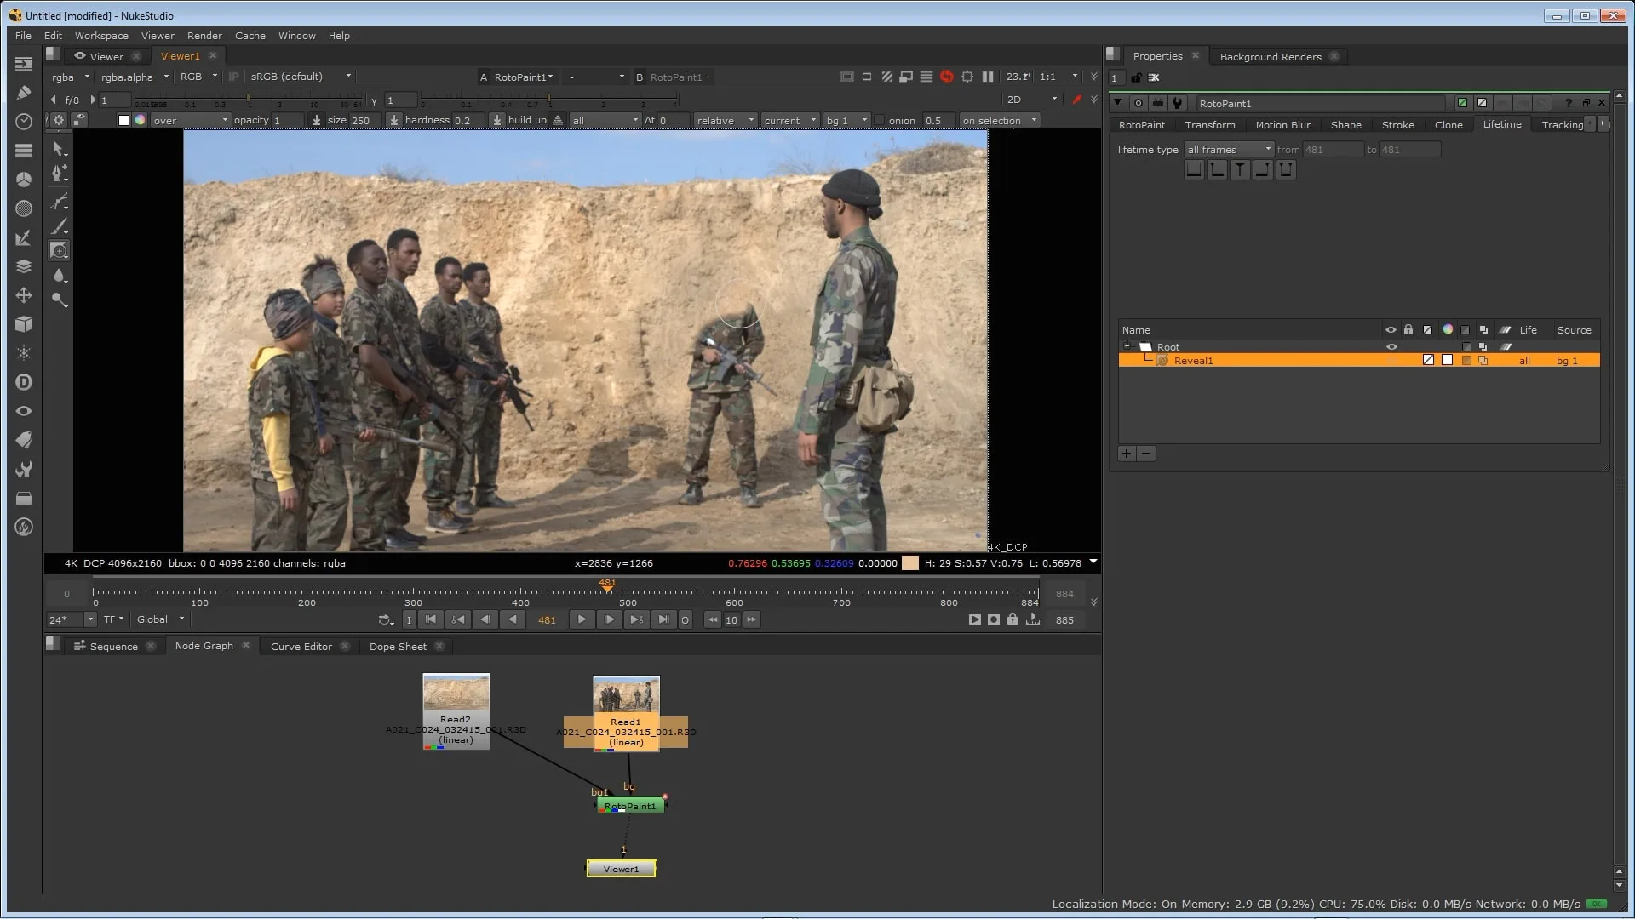This screenshot has height=919, width=1635.
Task: Enable the build up brush mode
Action: click(x=557, y=120)
